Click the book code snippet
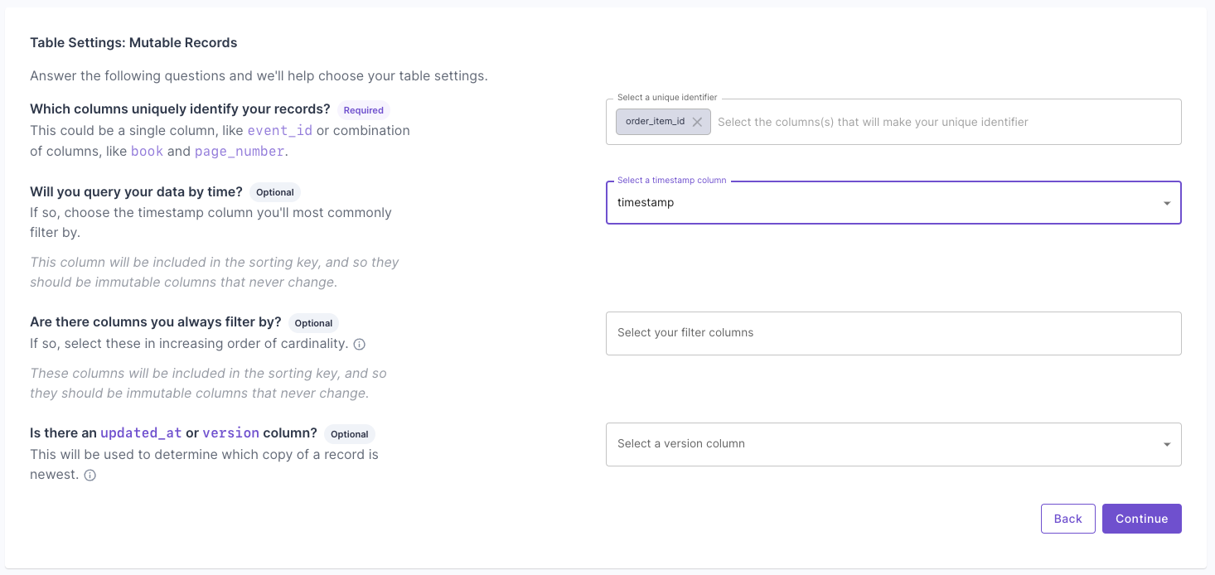Viewport: 1215px width, 575px height. 147,151
